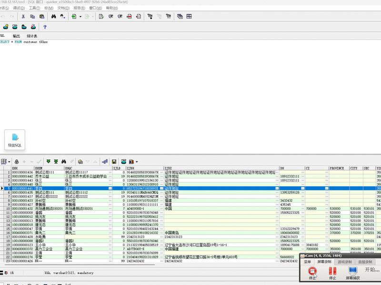Click the CITY column header
This screenshot has width=381, height=285.
pyautogui.click(x=356, y=168)
